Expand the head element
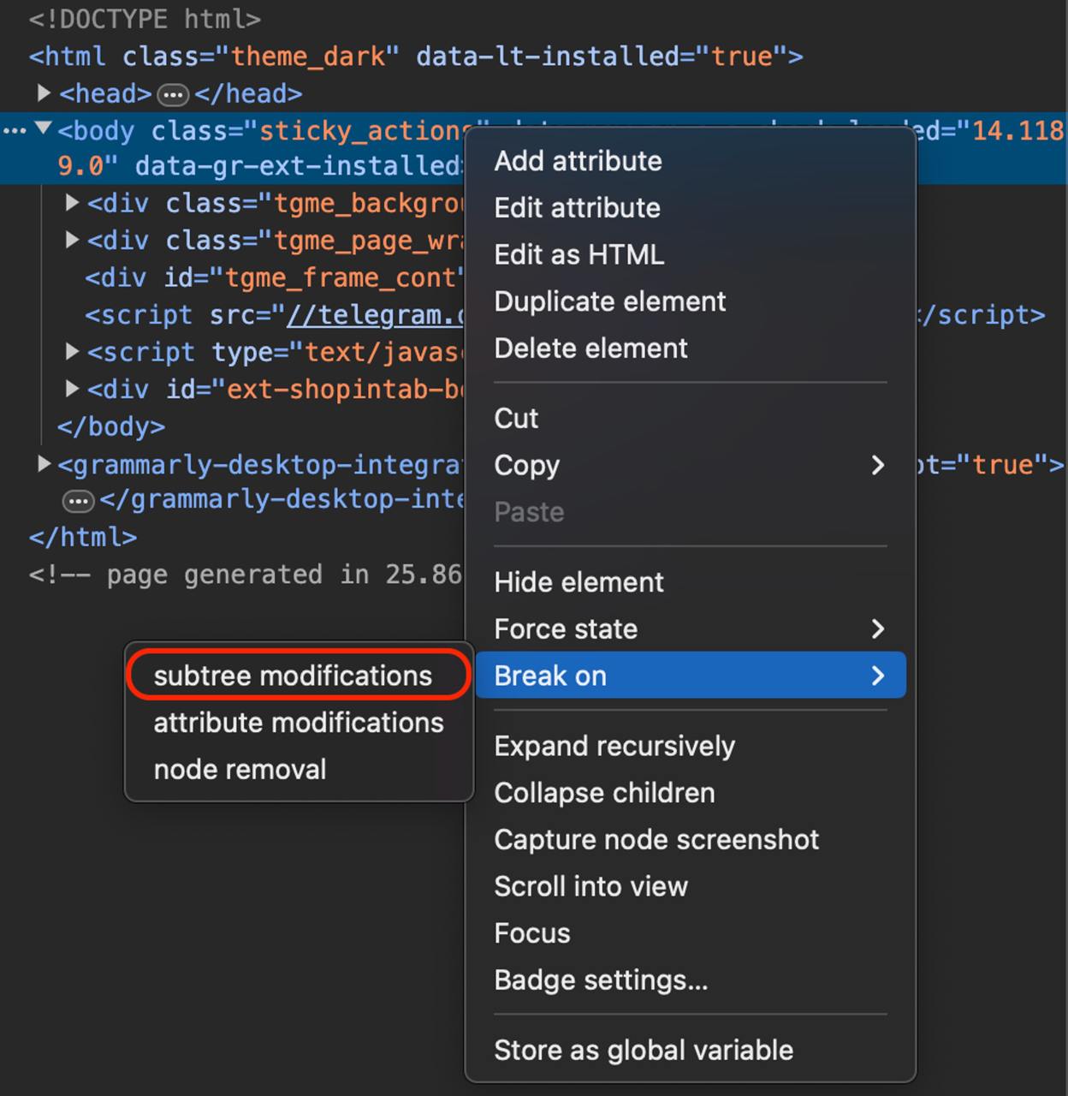The height and width of the screenshot is (1096, 1068). tap(44, 92)
